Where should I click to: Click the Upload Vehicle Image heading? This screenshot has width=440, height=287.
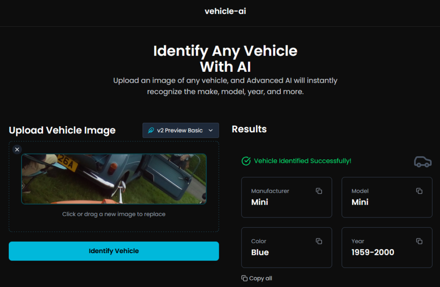tap(62, 130)
